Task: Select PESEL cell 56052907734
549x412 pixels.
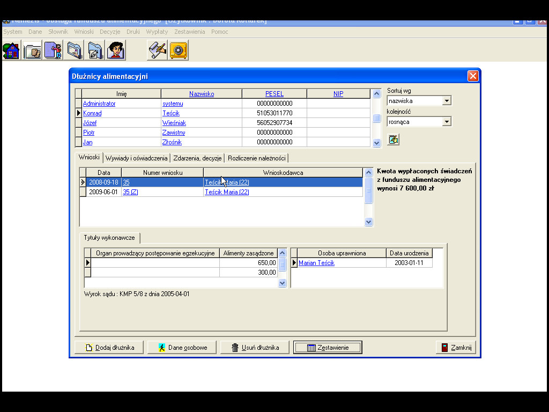Action: tap(274, 123)
